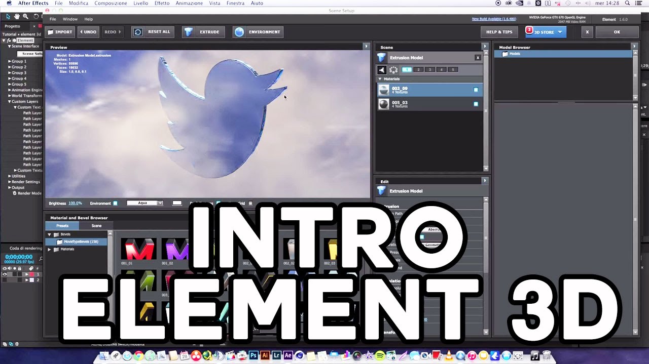Viewport: 649px width, 364px height.
Task: Toggle visibility checkbox of material 003_09
Action: [476, 90]
